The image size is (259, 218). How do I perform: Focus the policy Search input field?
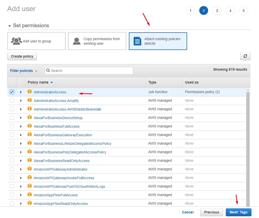click(x=91, y=71)
